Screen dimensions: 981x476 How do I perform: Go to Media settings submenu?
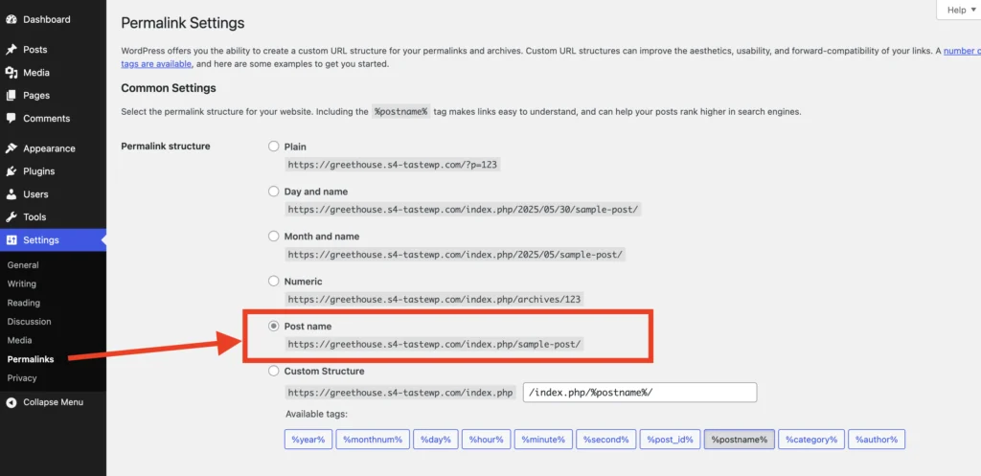(x=19, y=340)
